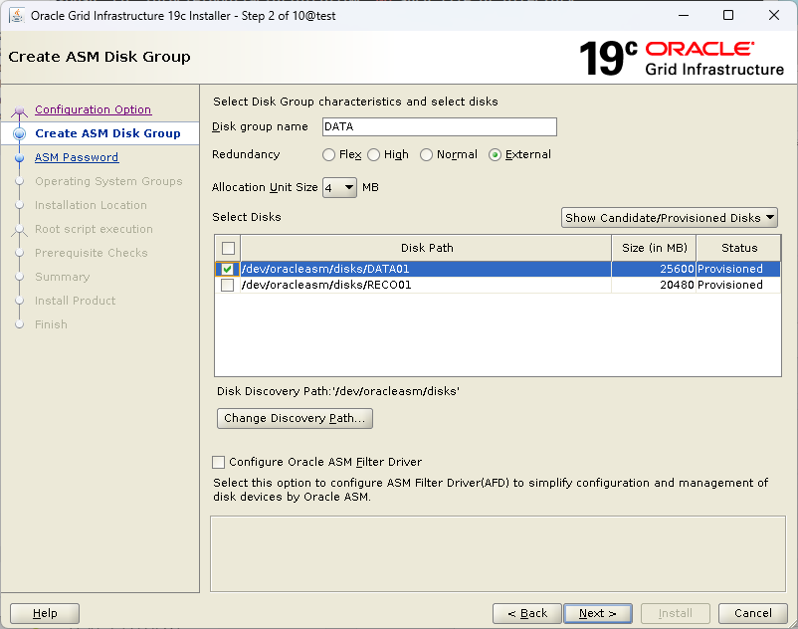Click the Disk Path column header
This screenshot has height=629, width=798.
tap(427, 248)
